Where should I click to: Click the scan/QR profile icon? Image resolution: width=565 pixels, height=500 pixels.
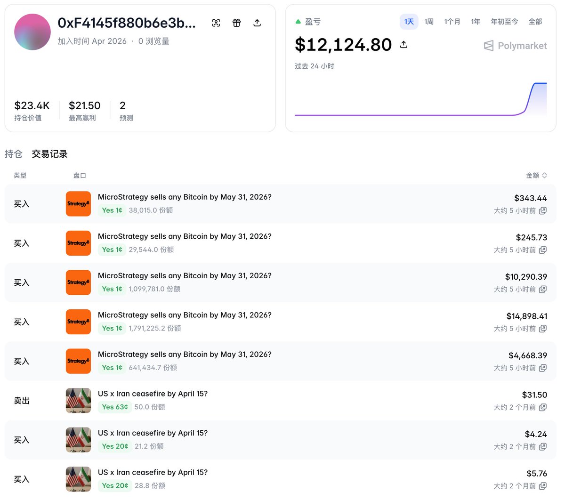point(216,23)
